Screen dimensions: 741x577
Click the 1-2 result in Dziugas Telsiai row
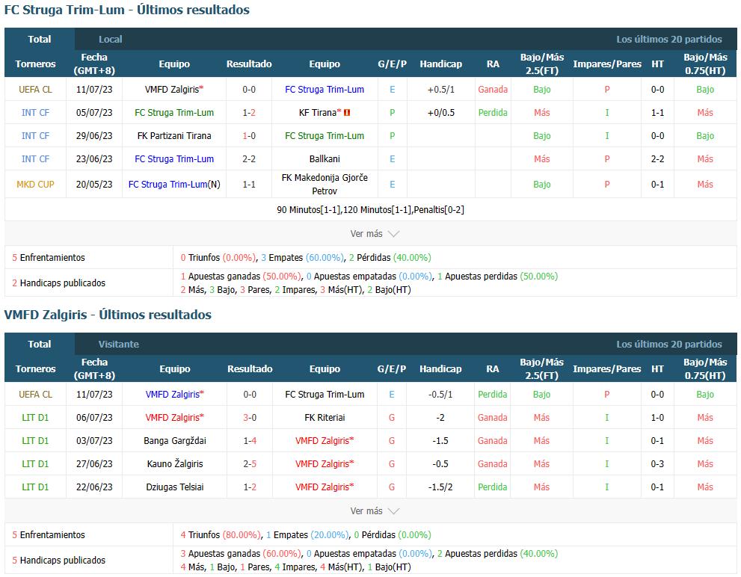coord(250,487)
